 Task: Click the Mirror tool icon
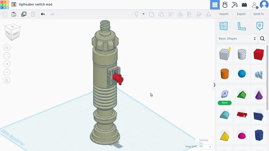(x=180, y=14)
